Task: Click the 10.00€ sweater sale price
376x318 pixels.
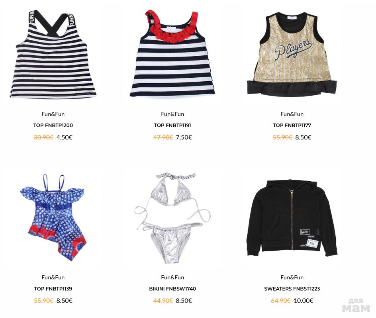Action: point(304,301)
